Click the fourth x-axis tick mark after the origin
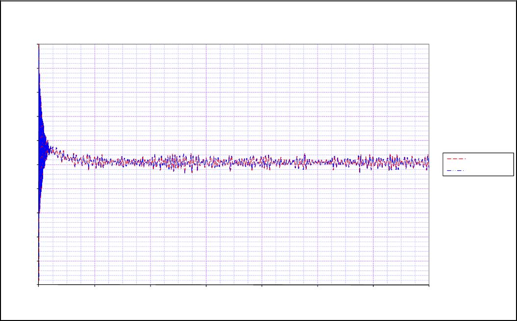517x321 pixels. [x=262, y=285]
